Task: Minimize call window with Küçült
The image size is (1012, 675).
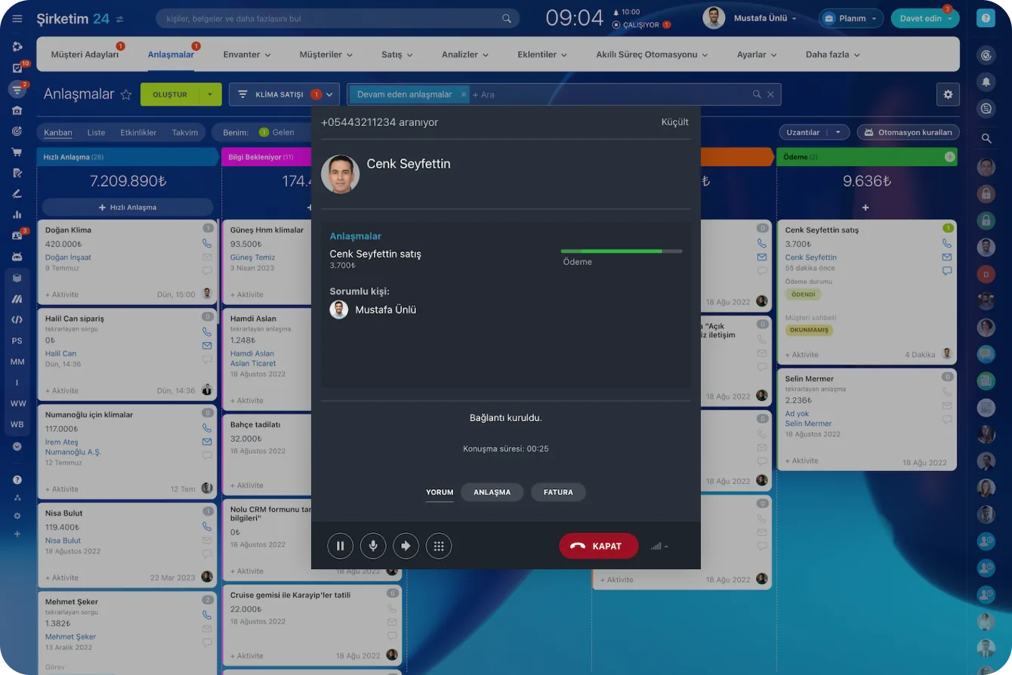Action: (x=674, y=122)
